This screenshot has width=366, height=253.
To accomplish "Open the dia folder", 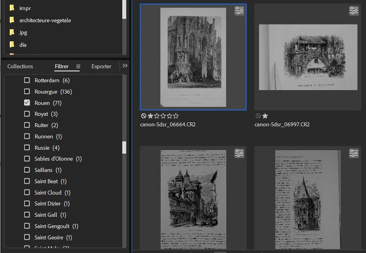I will coord(23,45).
